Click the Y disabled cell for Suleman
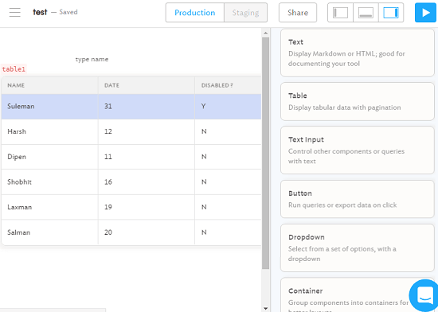This screenshot has height=312, width=438. click(228, 107)
